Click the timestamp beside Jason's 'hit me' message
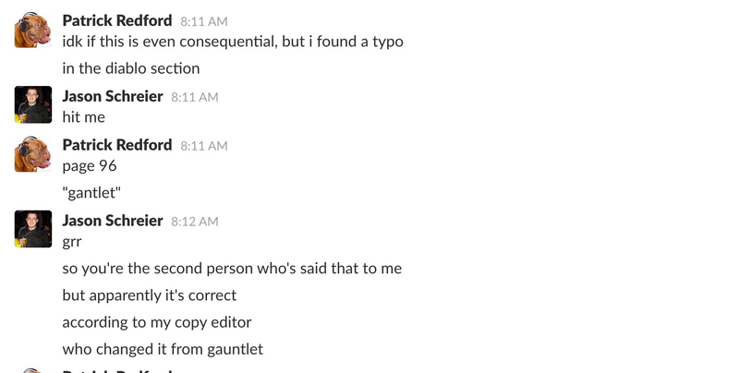739x373 pixels. pyautogui.click(x=195, y=97)
